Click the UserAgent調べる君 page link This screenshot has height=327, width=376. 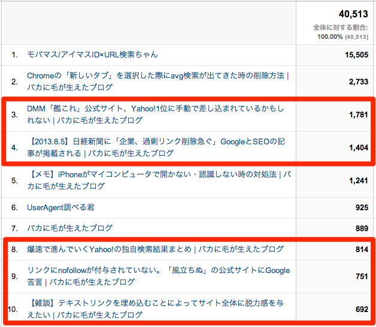(60, 207)
